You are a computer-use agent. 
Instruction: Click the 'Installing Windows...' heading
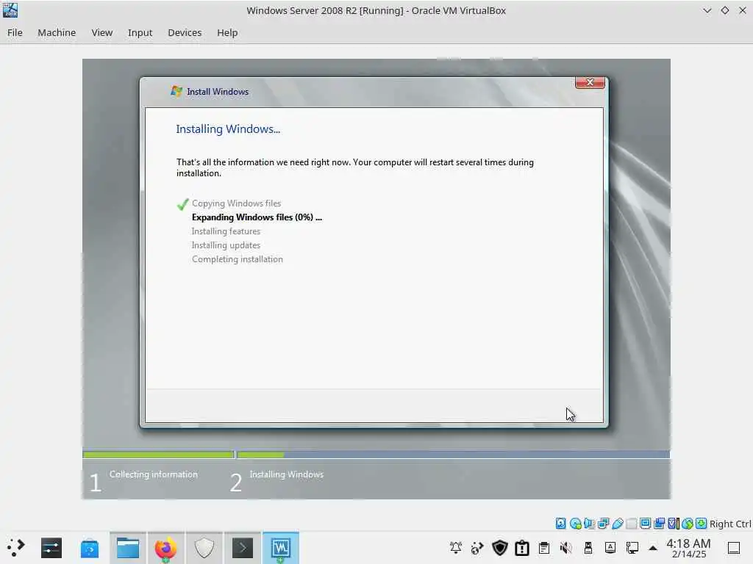tap(228, 129)
